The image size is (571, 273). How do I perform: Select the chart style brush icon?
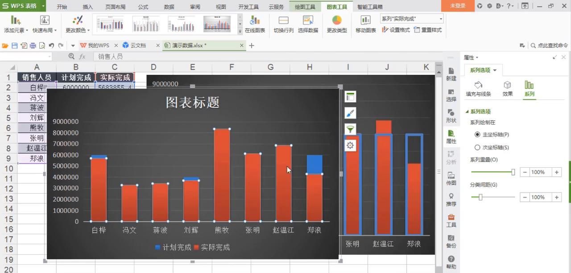[350, 112]
